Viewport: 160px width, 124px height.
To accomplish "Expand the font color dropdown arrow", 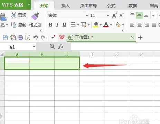I will pos(111,25).
